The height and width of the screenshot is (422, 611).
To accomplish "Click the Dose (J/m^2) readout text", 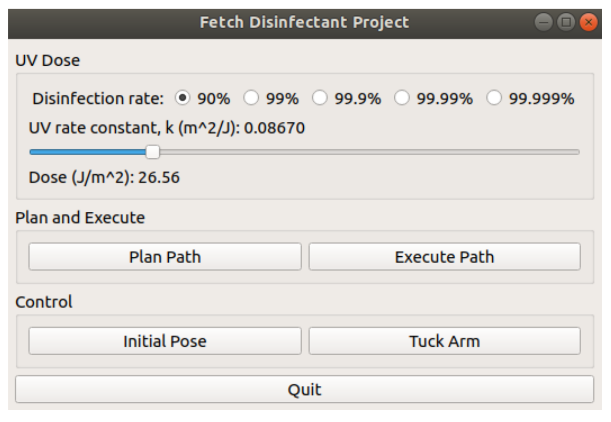I will point(104,177).
